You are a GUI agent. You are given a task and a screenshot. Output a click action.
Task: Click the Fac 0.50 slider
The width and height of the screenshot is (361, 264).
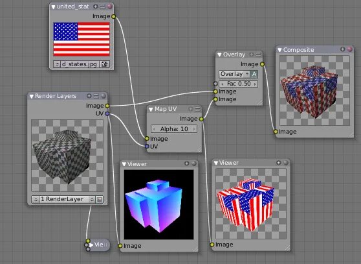click(238, 84)
